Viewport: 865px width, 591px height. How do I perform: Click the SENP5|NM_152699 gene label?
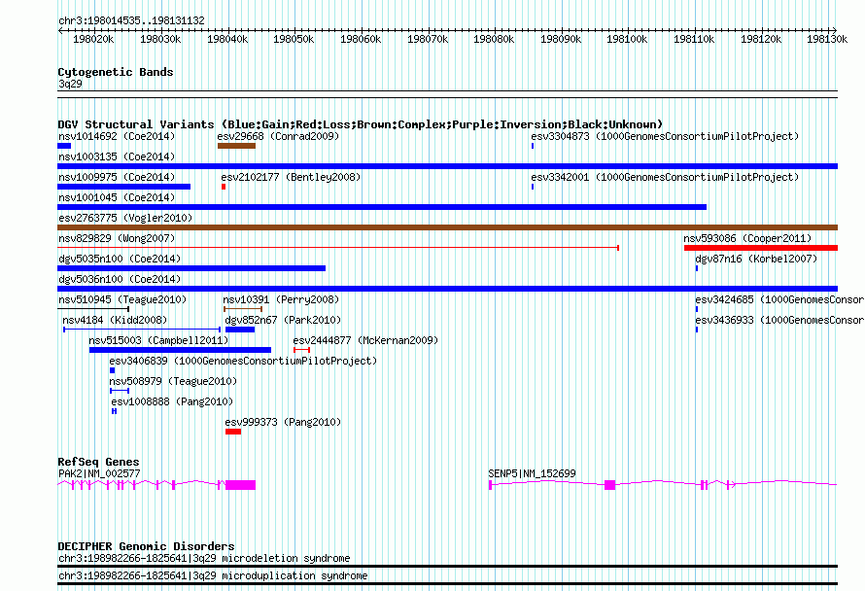point(532,473)
